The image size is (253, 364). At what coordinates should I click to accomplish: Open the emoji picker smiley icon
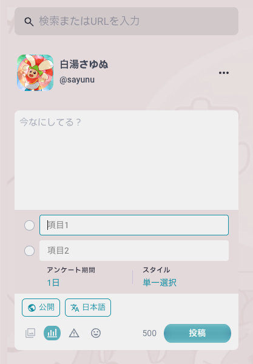pyautogui.click(x=96, y=333)
